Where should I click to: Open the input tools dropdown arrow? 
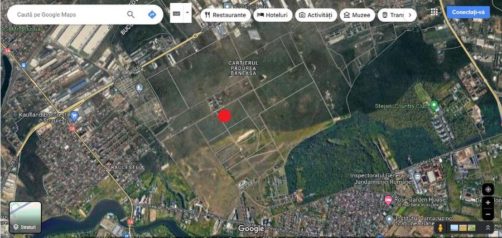point(187,13)
